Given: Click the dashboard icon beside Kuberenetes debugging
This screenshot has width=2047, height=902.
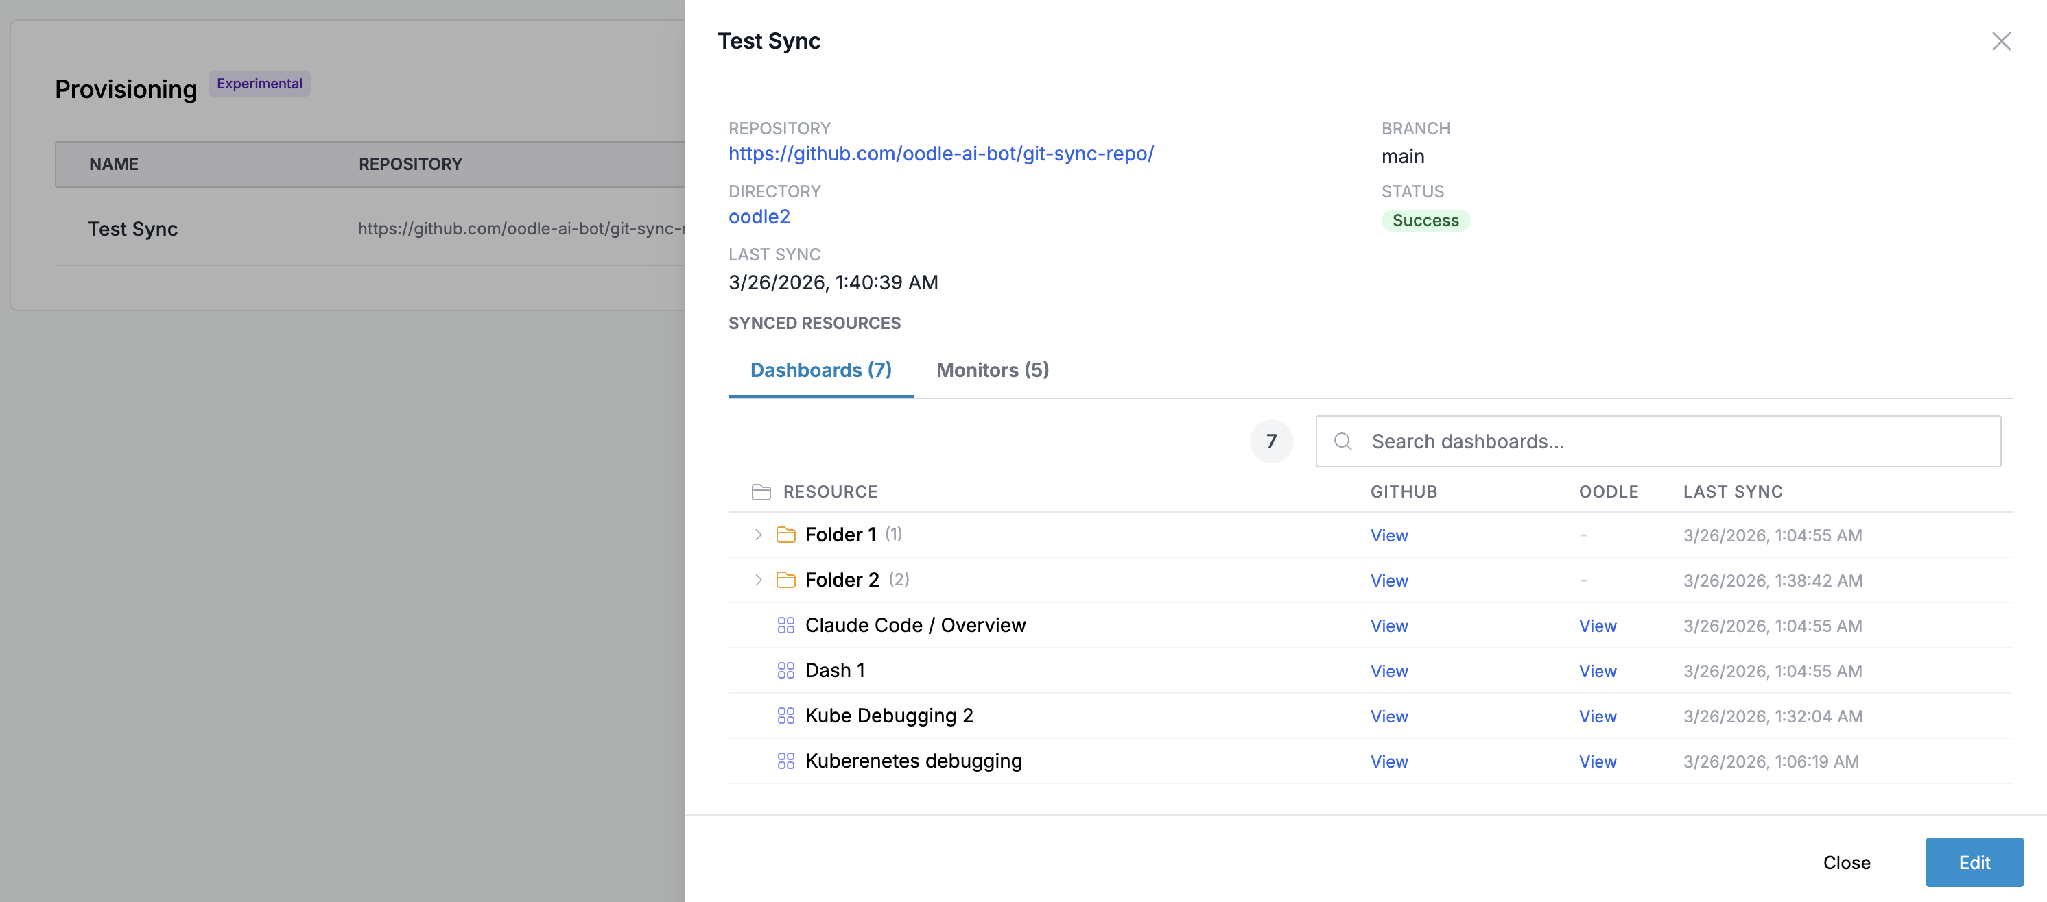Looking at the screenshot, I should point(786,761).
